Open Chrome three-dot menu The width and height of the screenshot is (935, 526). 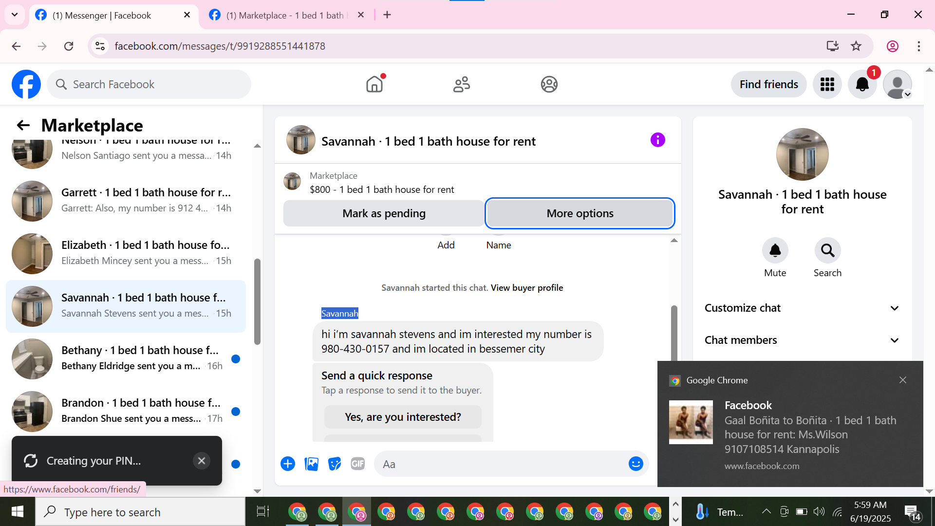tap(919, 46)
